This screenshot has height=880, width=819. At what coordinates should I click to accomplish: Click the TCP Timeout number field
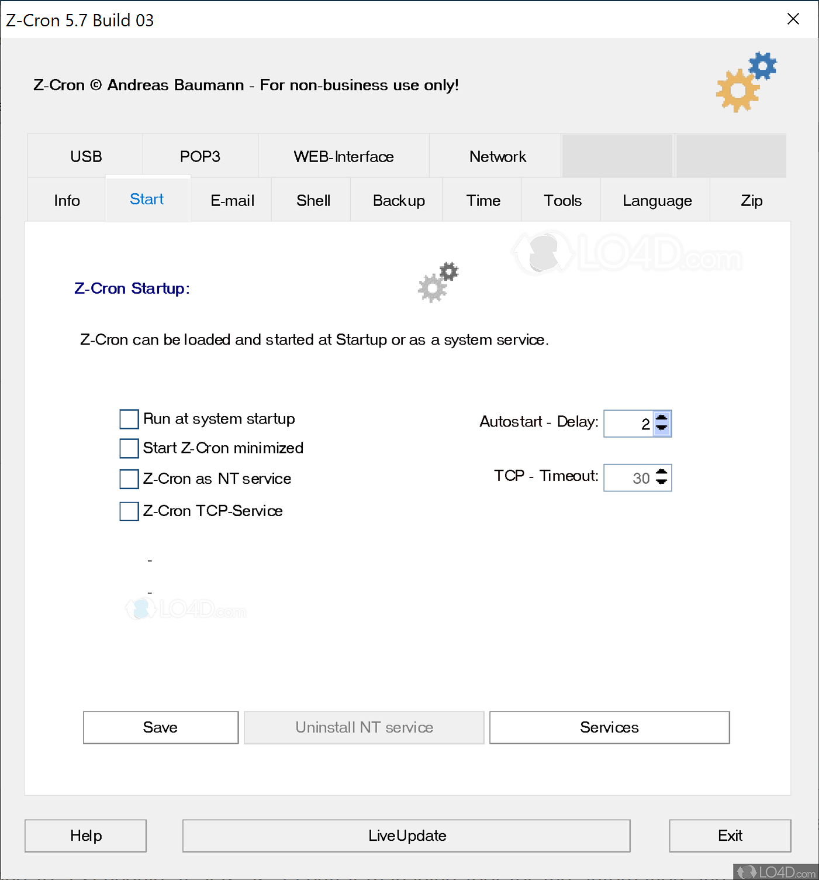[629, 478]
